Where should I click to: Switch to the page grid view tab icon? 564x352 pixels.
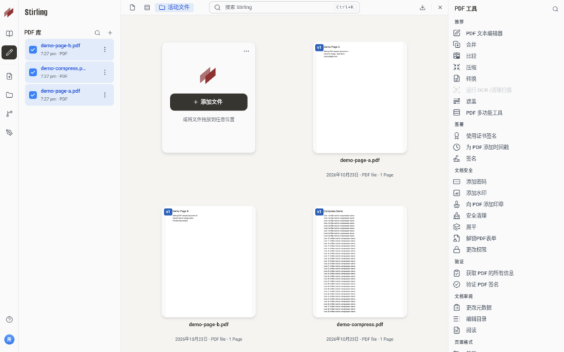pos(147,8)
